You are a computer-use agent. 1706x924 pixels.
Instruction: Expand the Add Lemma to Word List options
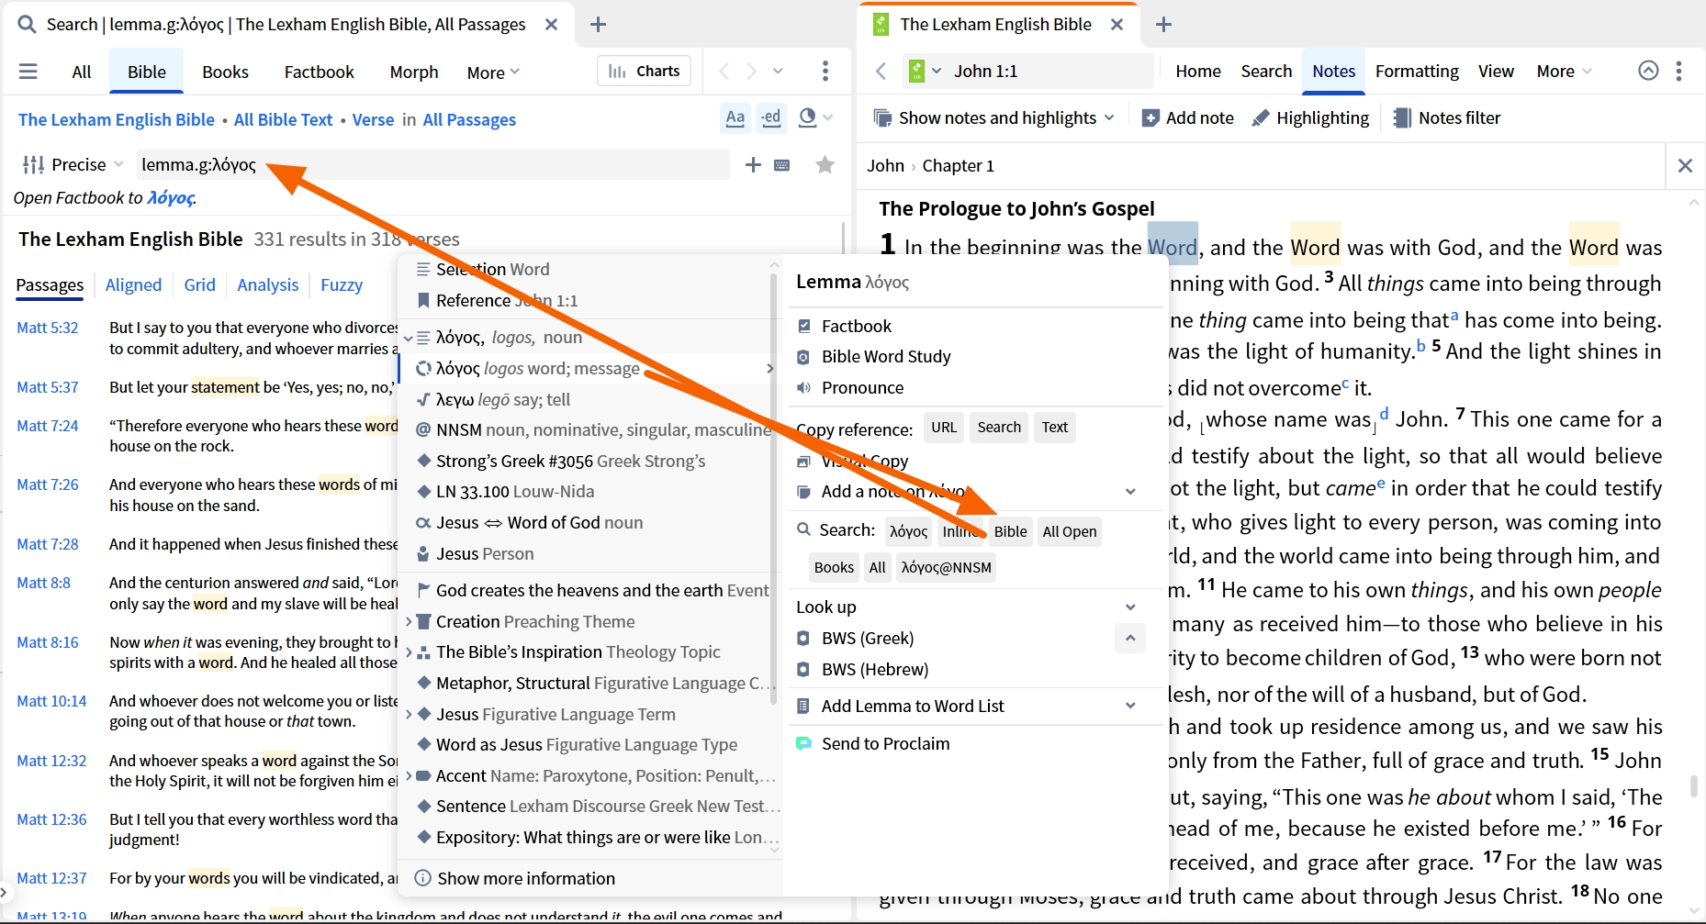1130,706
